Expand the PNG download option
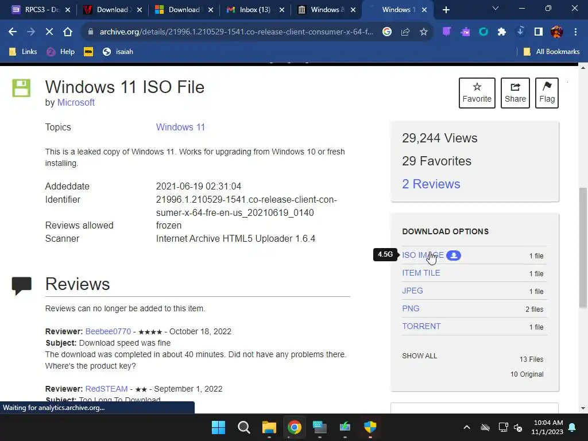588x441 pixels. coord(411,308)
